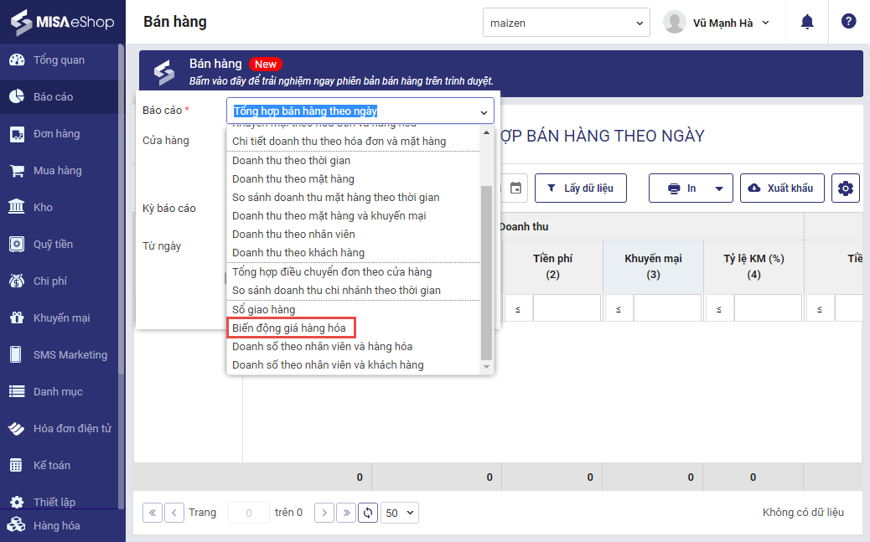The width and height of the screenshot is (870, 542).
Task: Open report settings gear button
Action: 845,188
